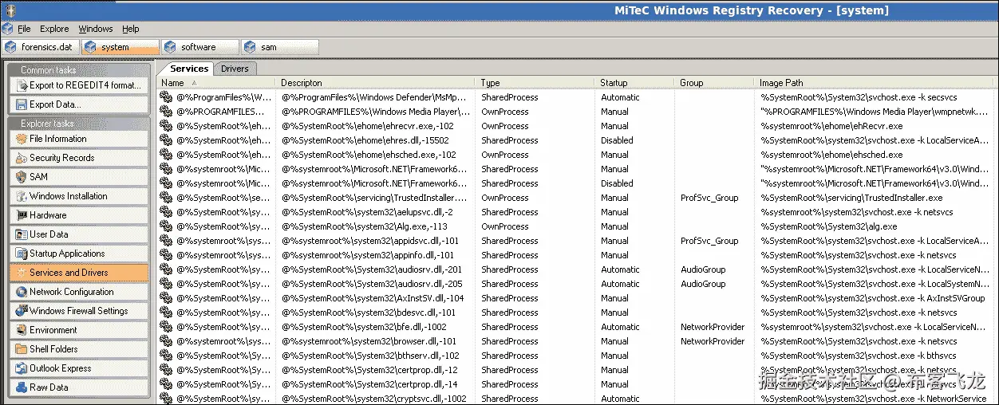Click the Windows Firewall Settings icon
999x405 pixels.
coord(21,311)
